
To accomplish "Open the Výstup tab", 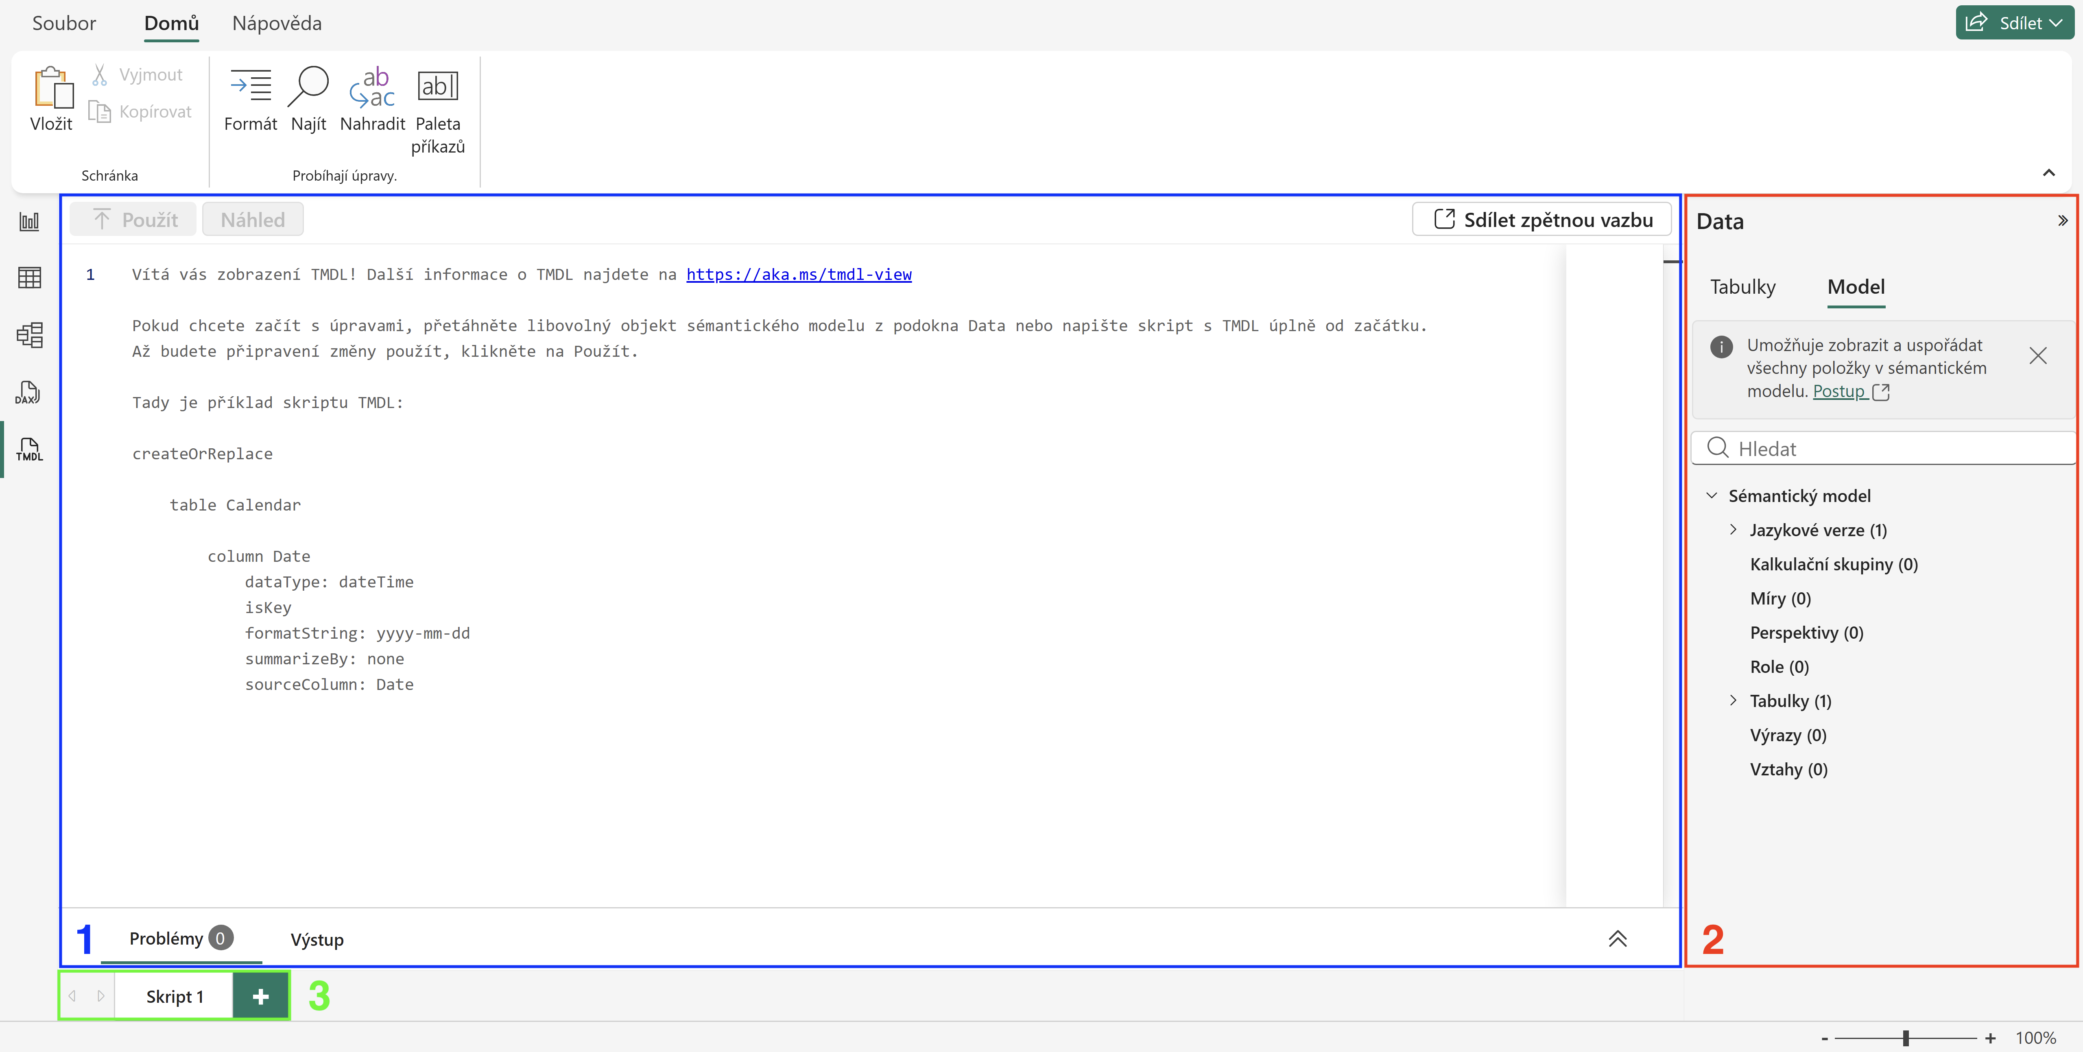I will 317,940.
